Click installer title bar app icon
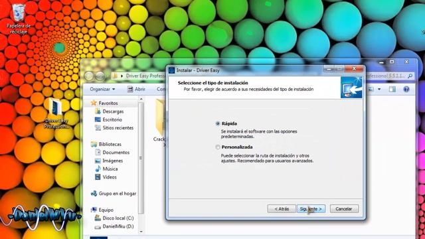425x239 pixels. tap(171, 70)
